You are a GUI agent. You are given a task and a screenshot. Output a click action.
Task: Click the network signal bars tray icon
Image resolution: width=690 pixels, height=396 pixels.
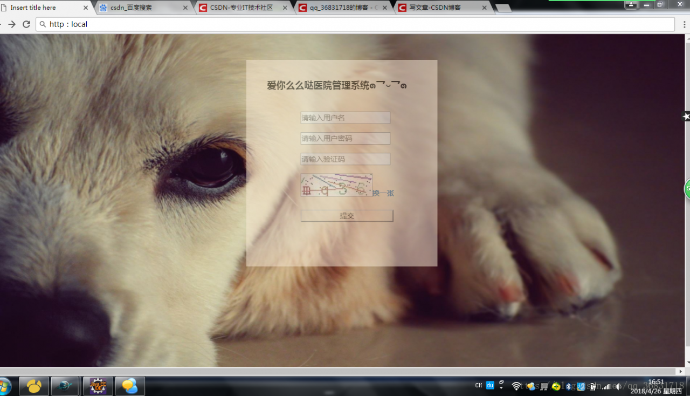(x=606, y=386)
